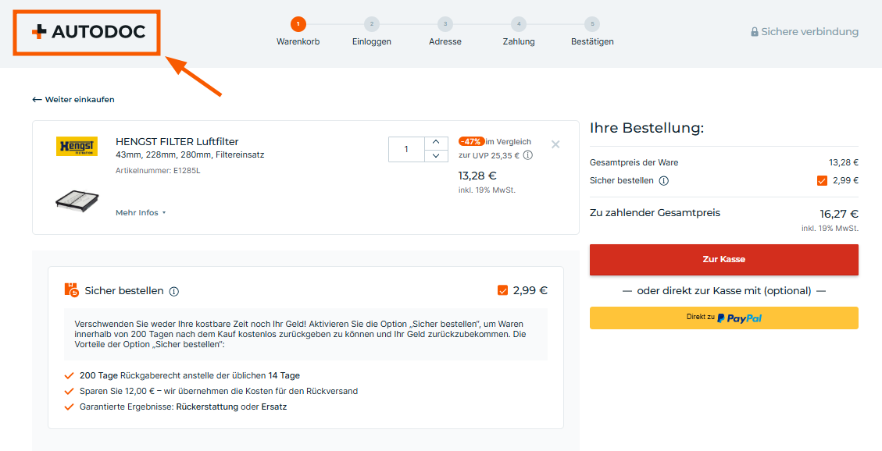Click the Sichere Verbindung lock icon
Viewport: 882px width, 451px height.
point(755,32)
